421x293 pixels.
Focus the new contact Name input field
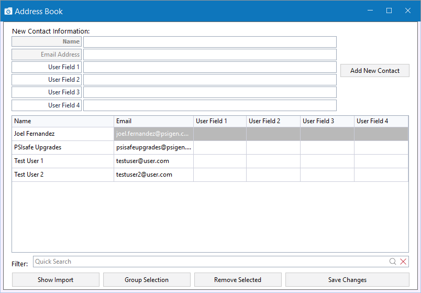(209, 42)
